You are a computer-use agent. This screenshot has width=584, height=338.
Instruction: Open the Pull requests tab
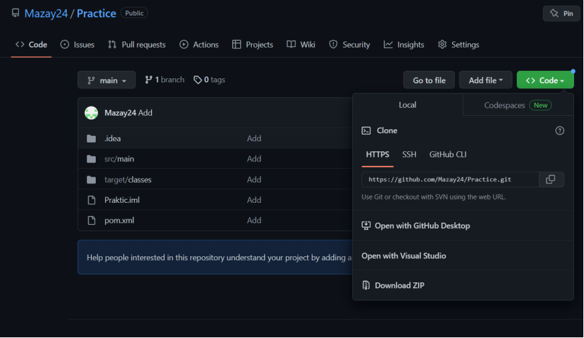(137, 45)
